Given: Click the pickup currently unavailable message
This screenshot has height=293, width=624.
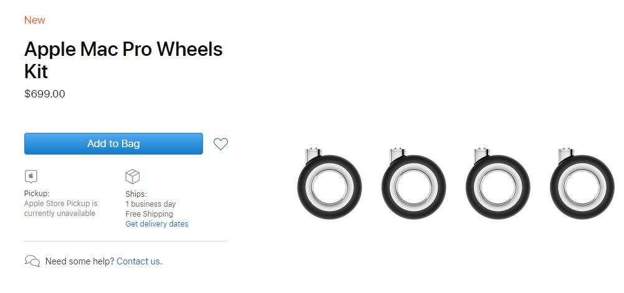Looking at the screenshot, I should [61, 209].
